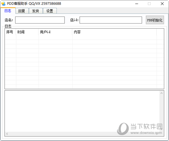Maximize the PDD客服助手 window
169x141 pixels.
click(149, 4)
